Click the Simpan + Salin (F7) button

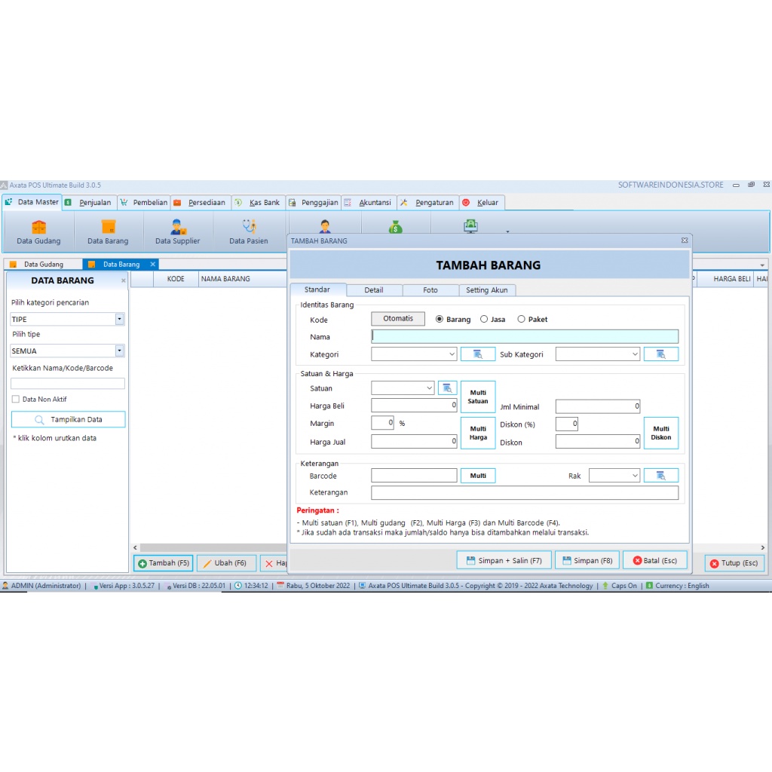click(x=504, y=560)
